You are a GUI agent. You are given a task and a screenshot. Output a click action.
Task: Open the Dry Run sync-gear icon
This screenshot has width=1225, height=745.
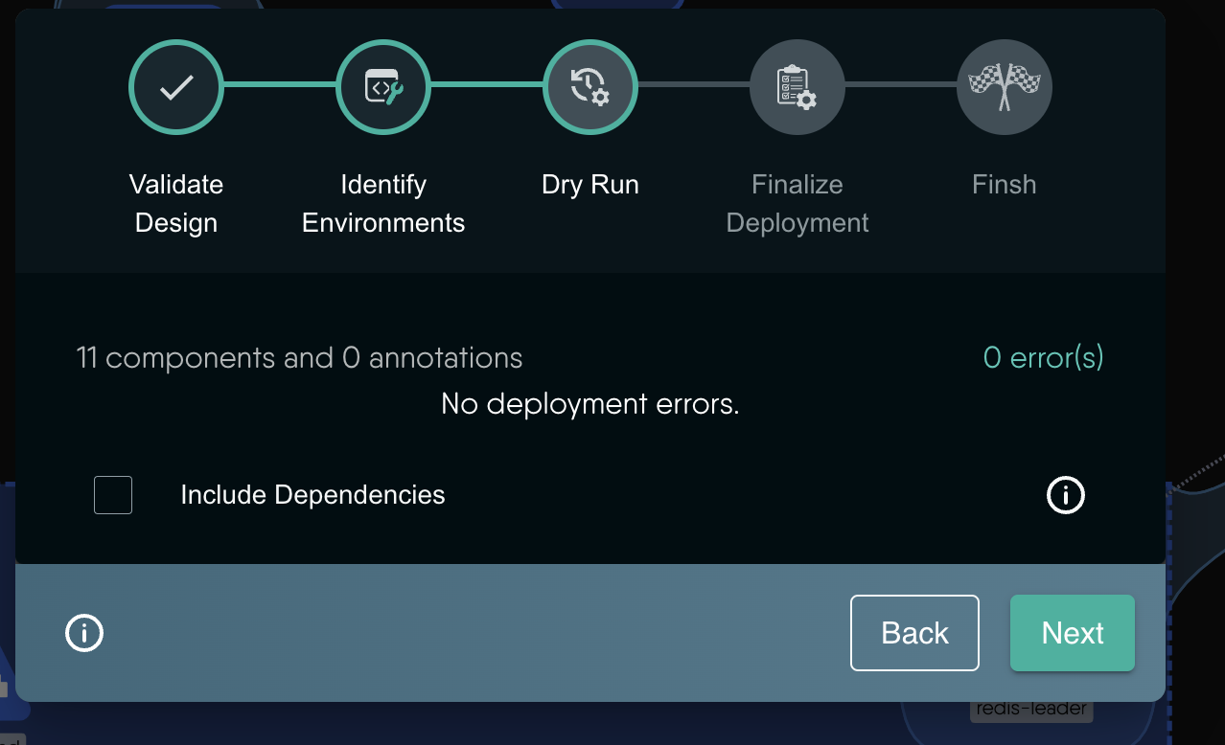click(590, 86)
